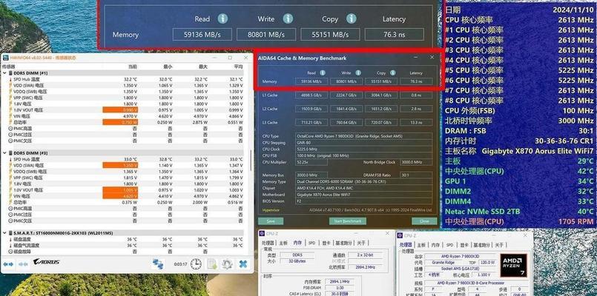Click CPU-Z icon in the processor window title
Image resolution: width=597 pixels, height=296 pixels.
pos(400,235)
